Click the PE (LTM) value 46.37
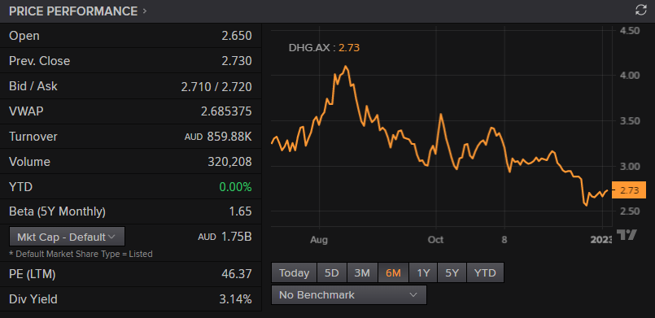 click(237, 274)
